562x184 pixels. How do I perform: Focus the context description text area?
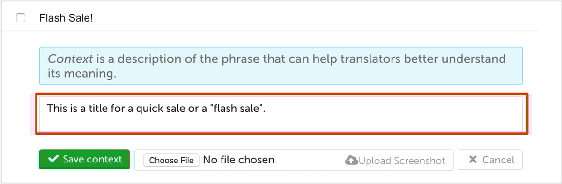(281, 115)
